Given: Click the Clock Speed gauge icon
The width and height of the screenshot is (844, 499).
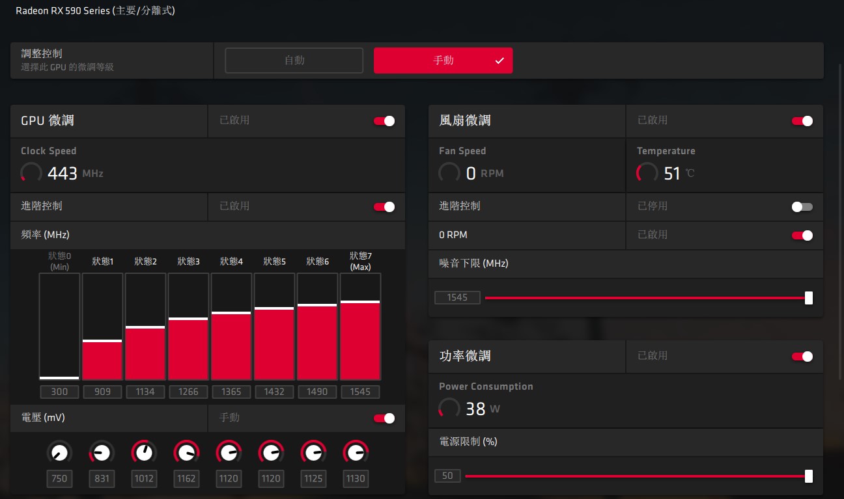Looking at the screenshot, I should click(x=31, y=173).
